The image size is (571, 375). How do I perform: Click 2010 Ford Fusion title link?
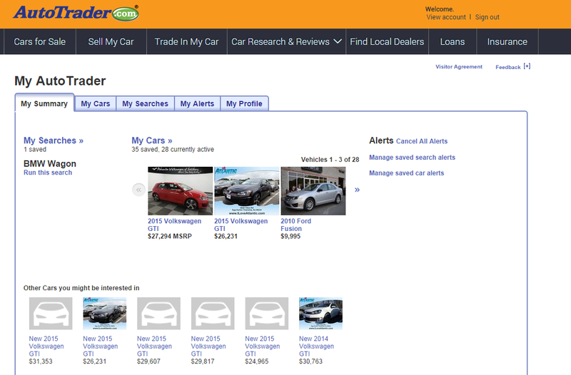[295, 225]
